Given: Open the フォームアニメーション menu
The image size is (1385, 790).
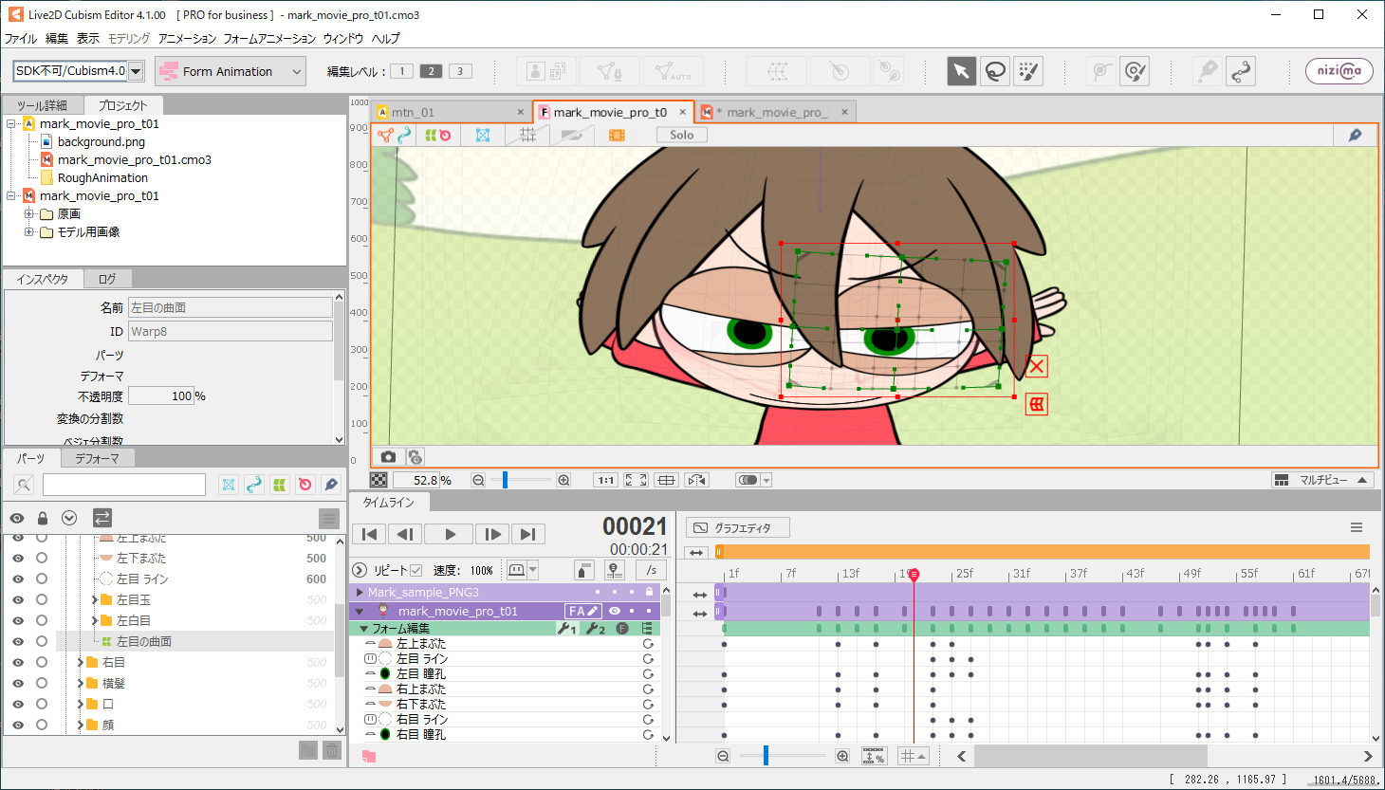Looking at the screenshot, I should pos(269,38).
